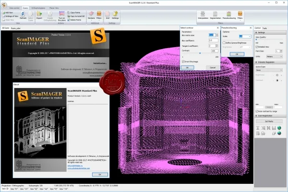Click the Export icon
This screenshot has width=288, height=192.
point(39,15)
